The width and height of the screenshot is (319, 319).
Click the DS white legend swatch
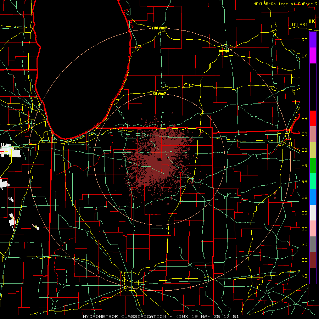point(313,213)
